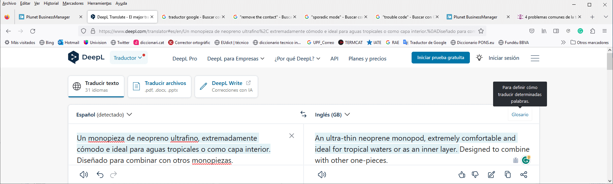Close the DeepL Translate tab
613x184 pixels.
click(x=152, y=17)
